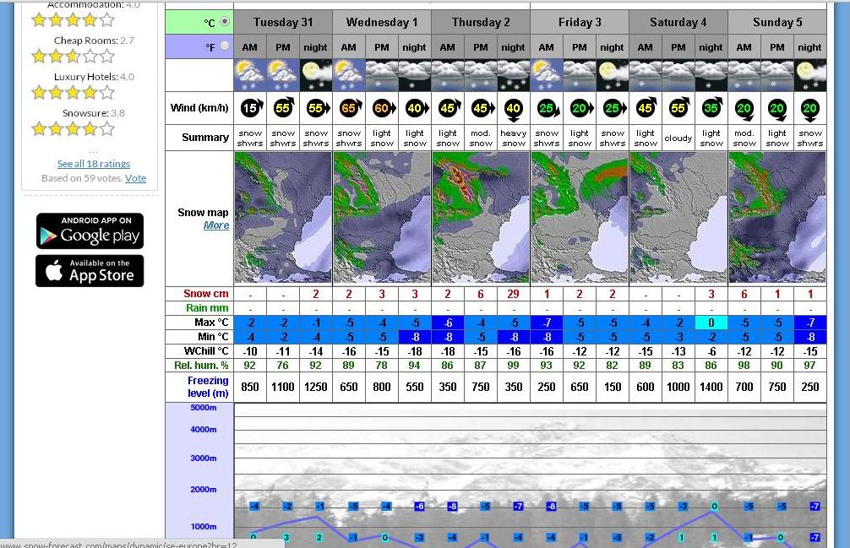Click the Wednesday AM wind 65 icon
Image resolution: width=850 pixels, height=548 pixels.
click(350, 108)
